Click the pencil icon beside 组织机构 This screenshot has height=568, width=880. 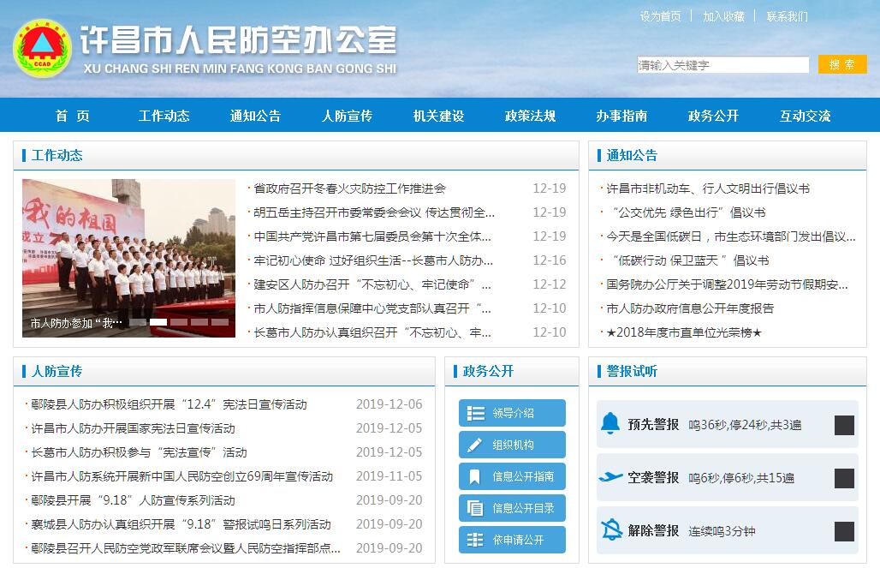coord(475,445)
